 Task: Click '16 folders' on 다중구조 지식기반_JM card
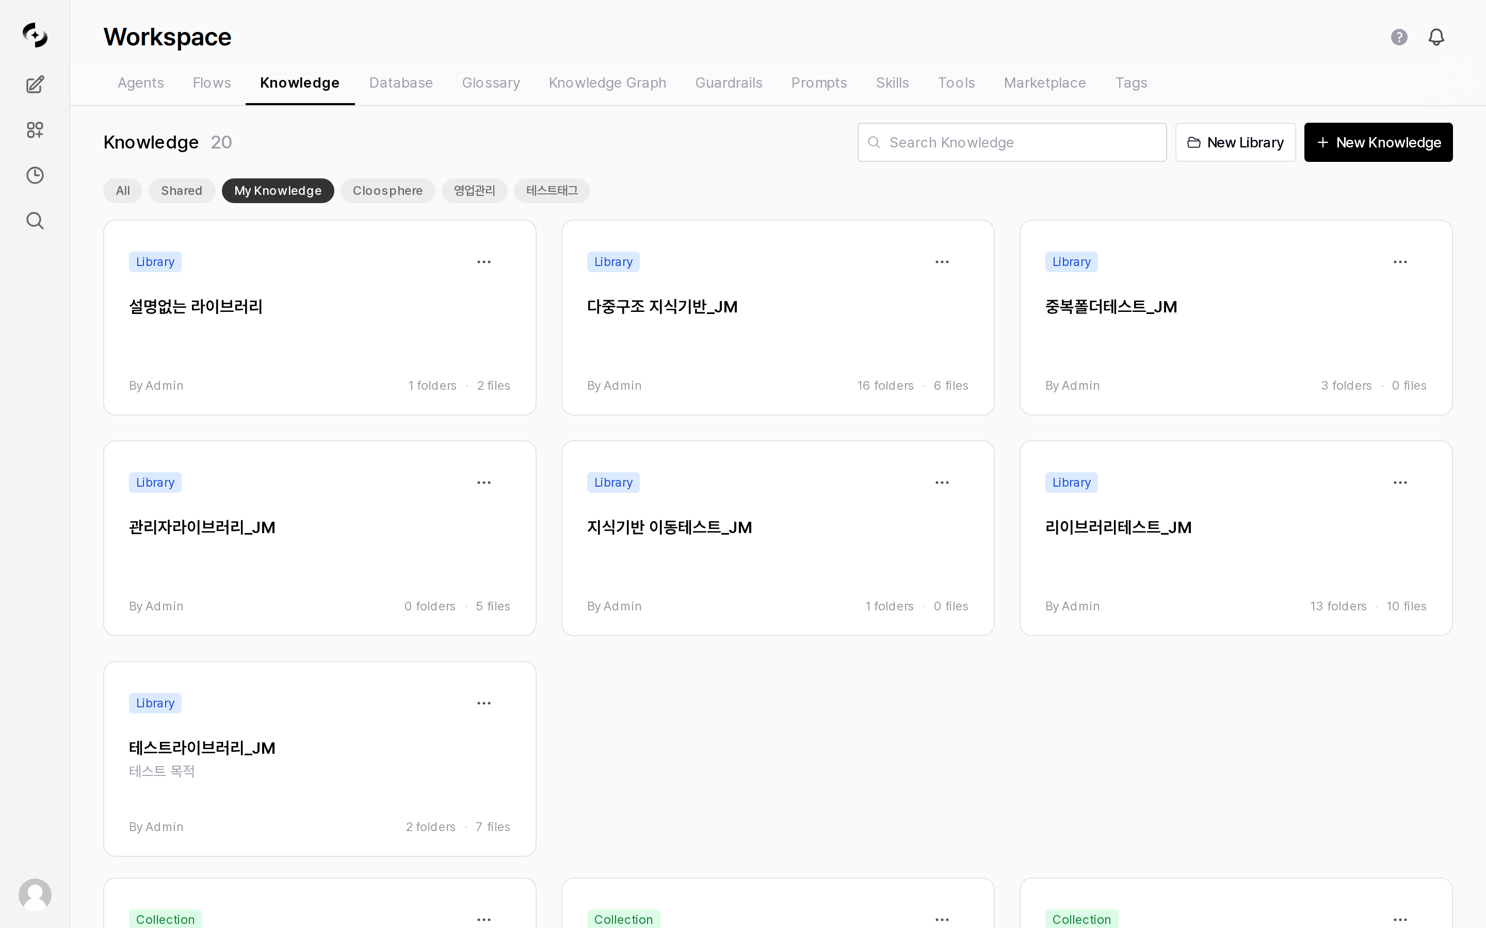click(885, 386)
